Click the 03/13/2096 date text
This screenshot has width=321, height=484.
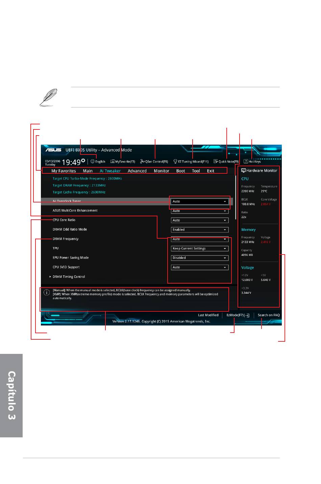tap(53, 162)
